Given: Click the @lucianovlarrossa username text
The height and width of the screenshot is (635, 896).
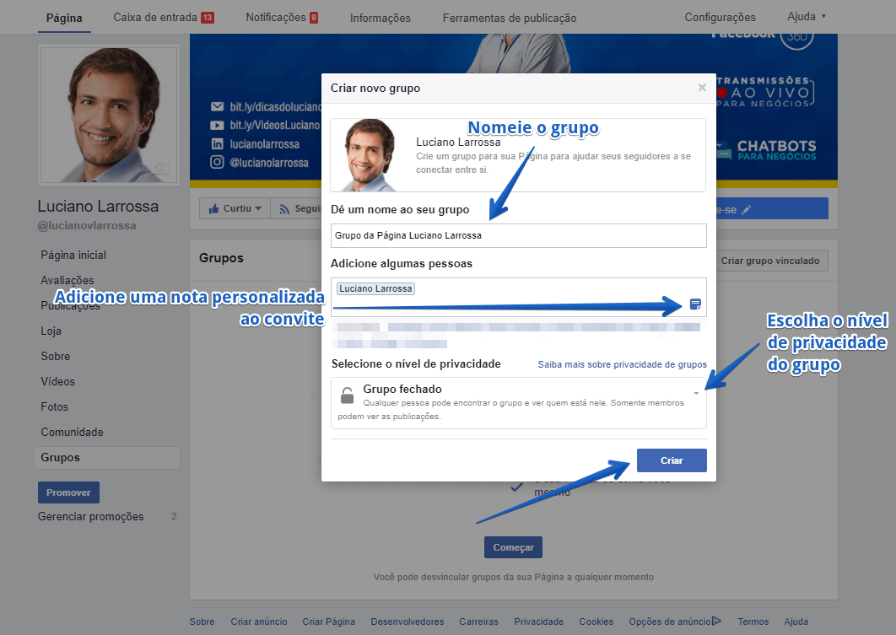Looking at the screenshot, I should (x=87, y=225).
